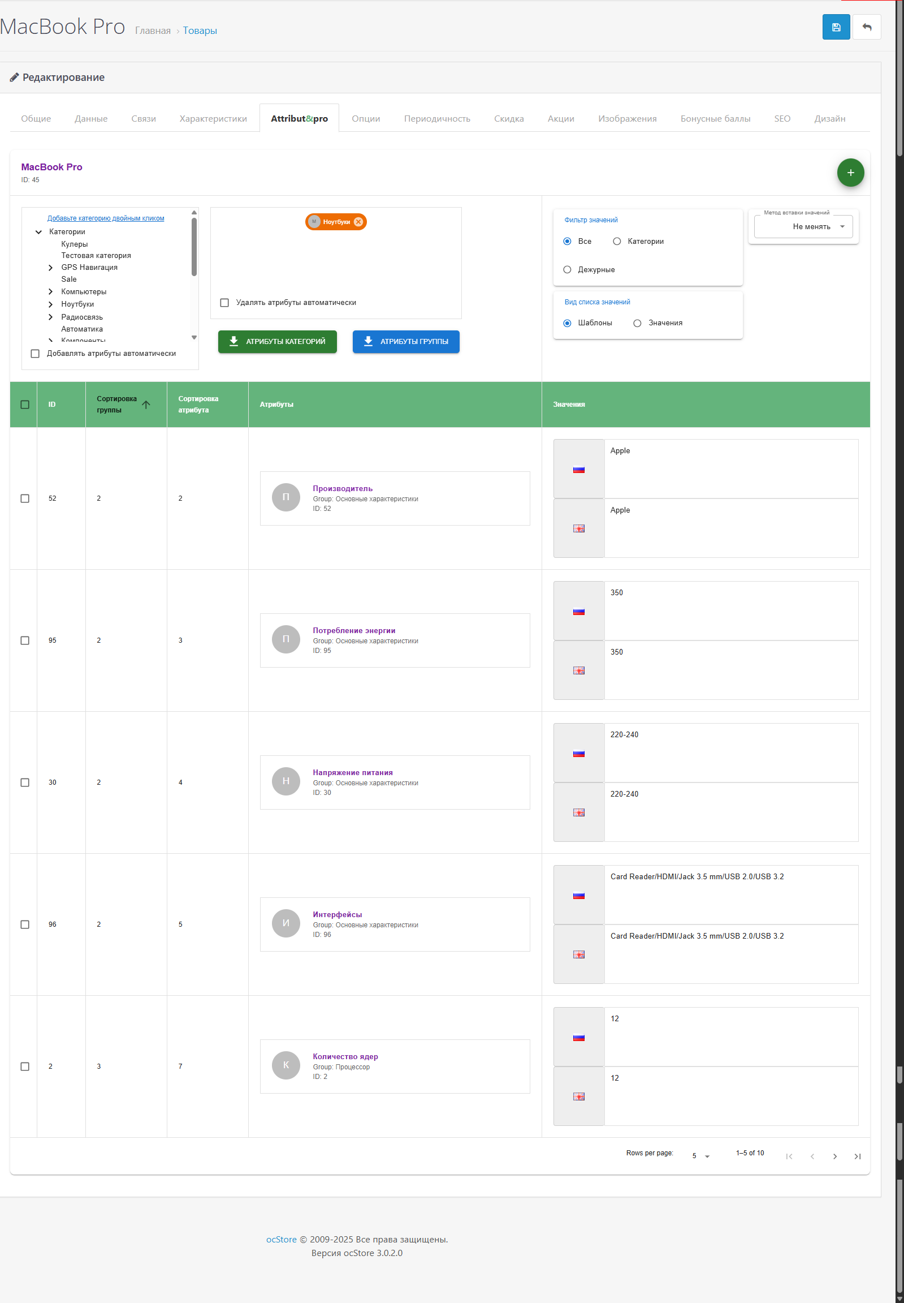Select the Шаблоны list view radio
Image resolution: width=904 pixels, height=1303 pixels.
click(x=567, y=322)
